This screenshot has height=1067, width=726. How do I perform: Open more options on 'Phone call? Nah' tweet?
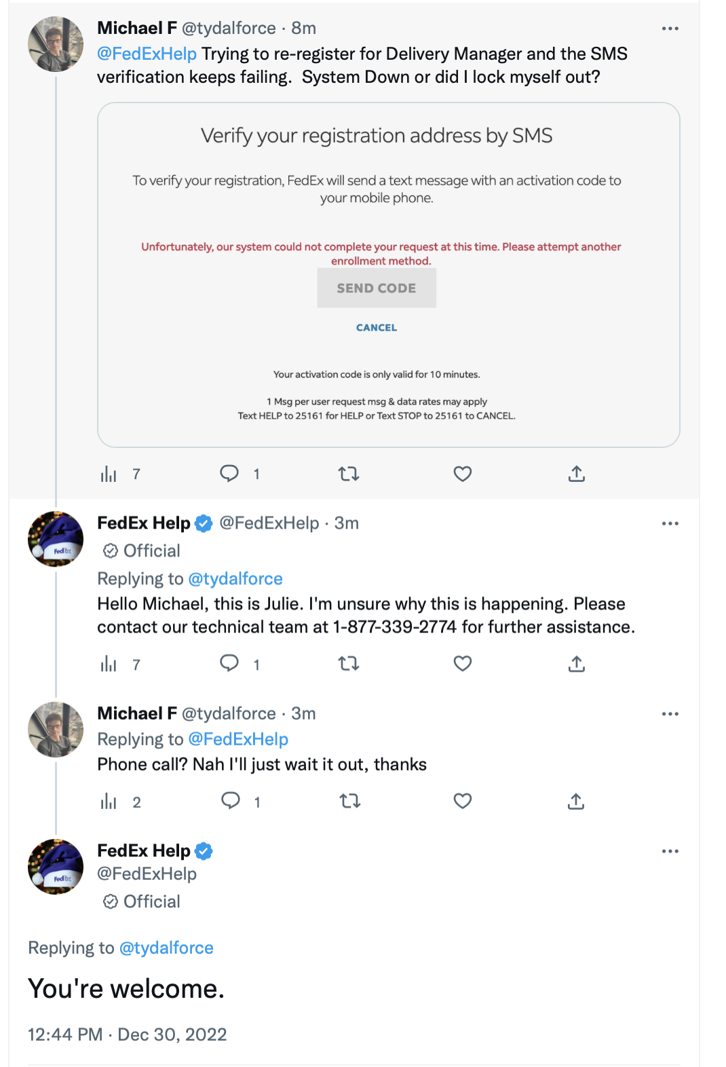pos(670,714)
